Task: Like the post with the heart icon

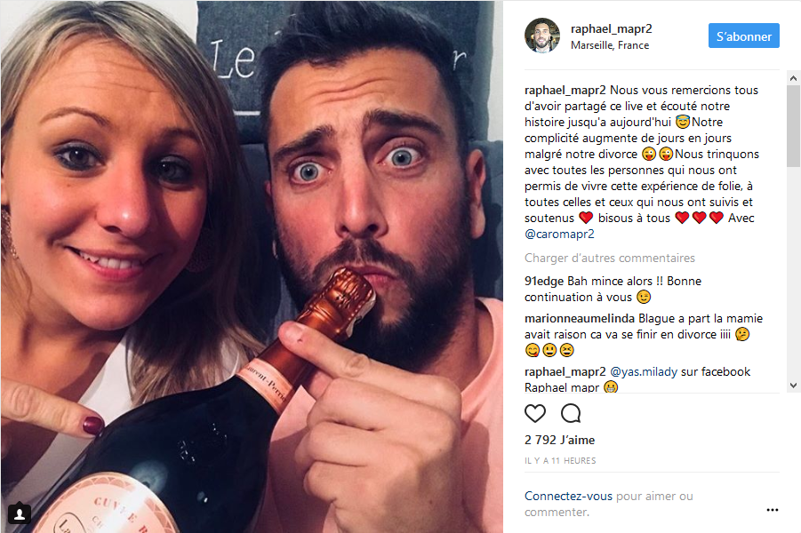Action: (535, 413)
